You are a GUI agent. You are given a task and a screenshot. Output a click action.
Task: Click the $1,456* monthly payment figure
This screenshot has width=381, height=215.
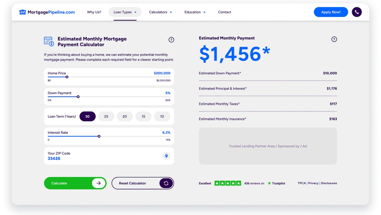(234, 53)
